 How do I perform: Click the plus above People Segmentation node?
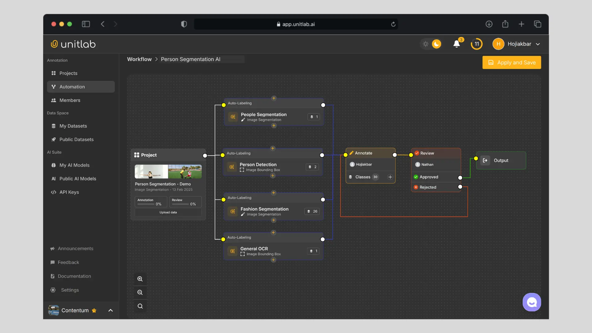(274, 98)
